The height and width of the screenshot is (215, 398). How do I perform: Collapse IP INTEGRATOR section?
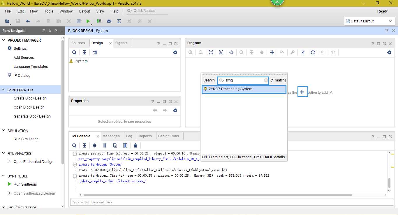(3, 90)
